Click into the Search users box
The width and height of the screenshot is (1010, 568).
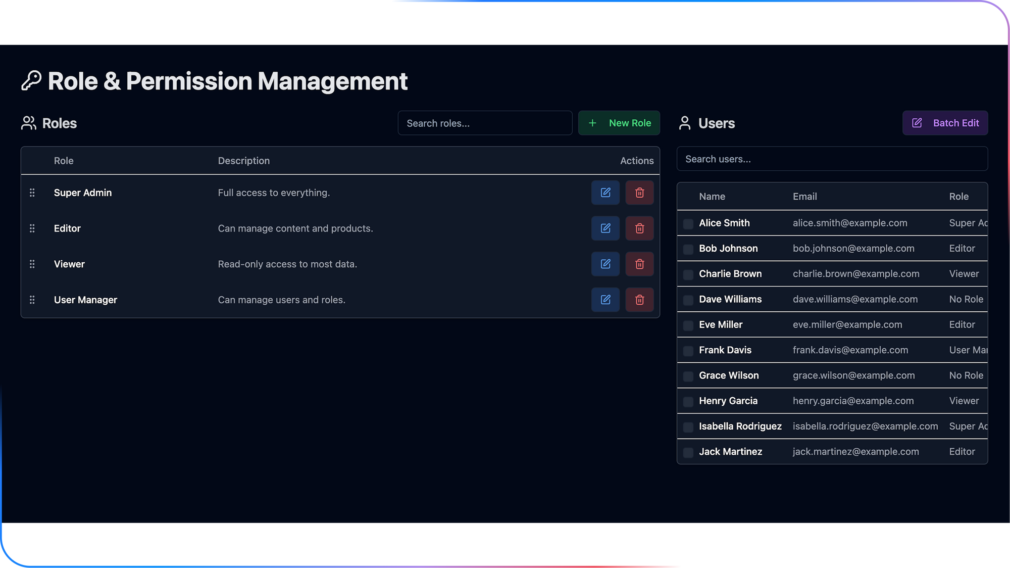(832, 159)
